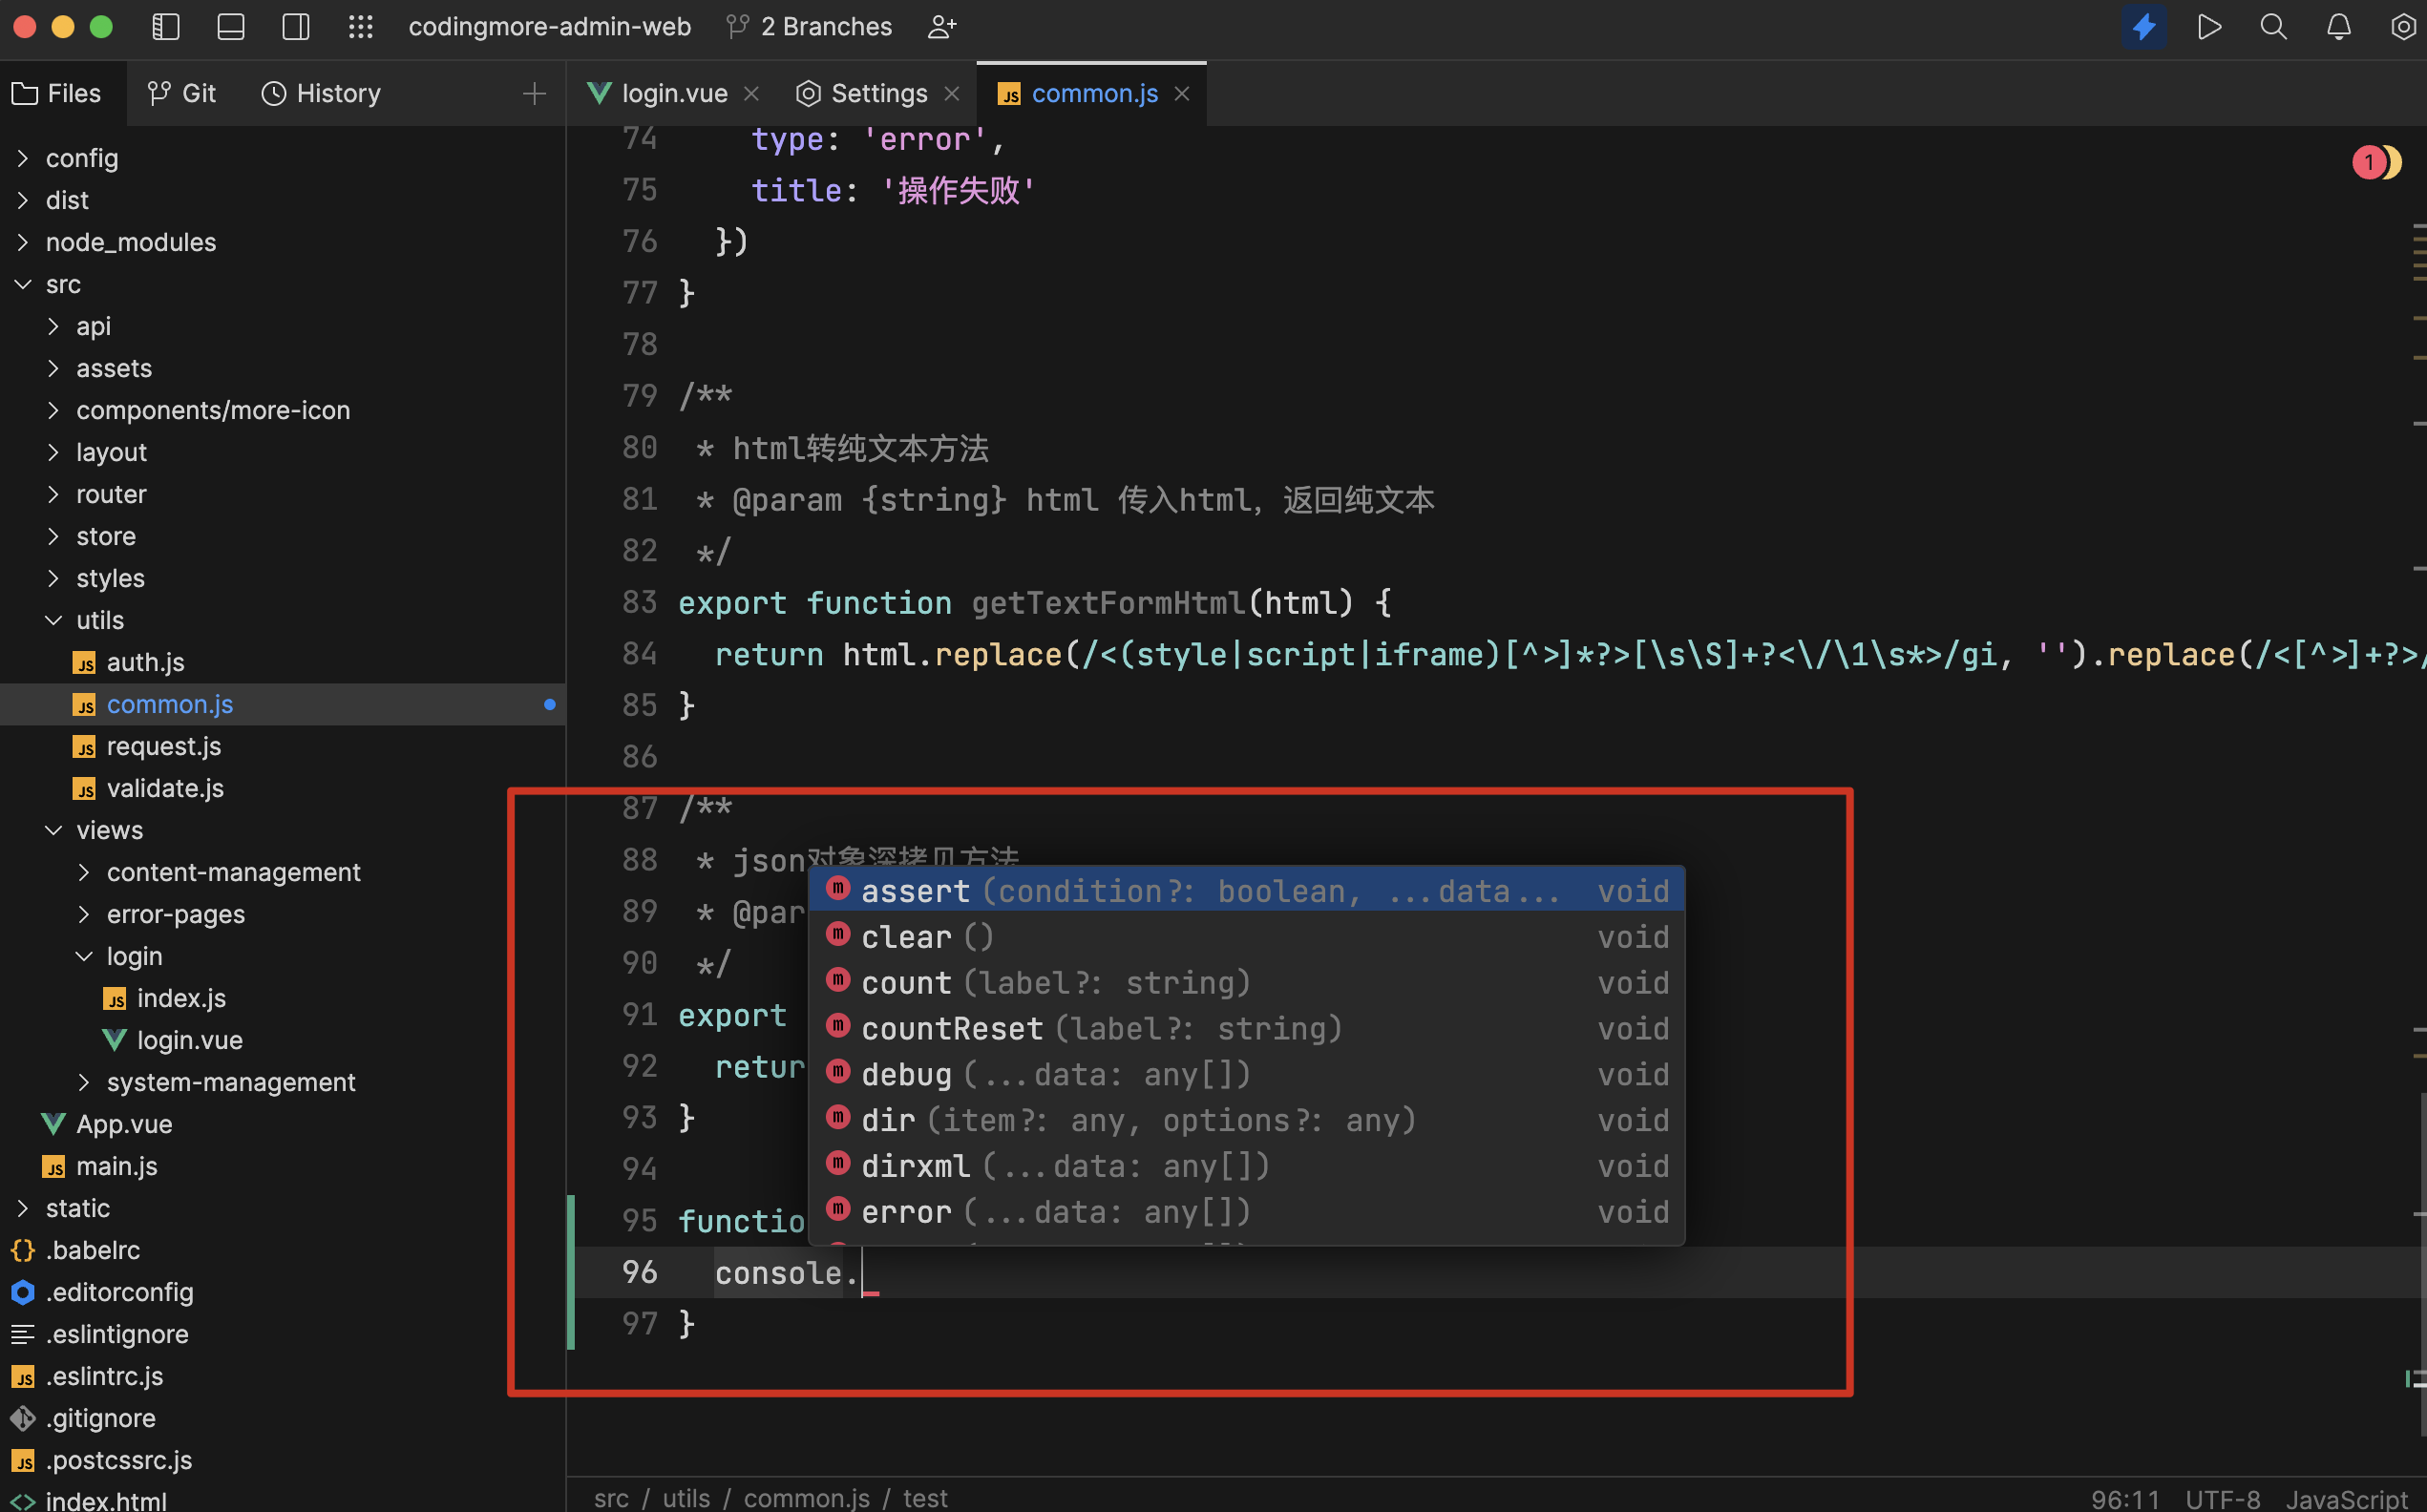Toggle the left sidebar panel icon
The height and width of the screenshot is (1512, 2427).
coord(165,27)
